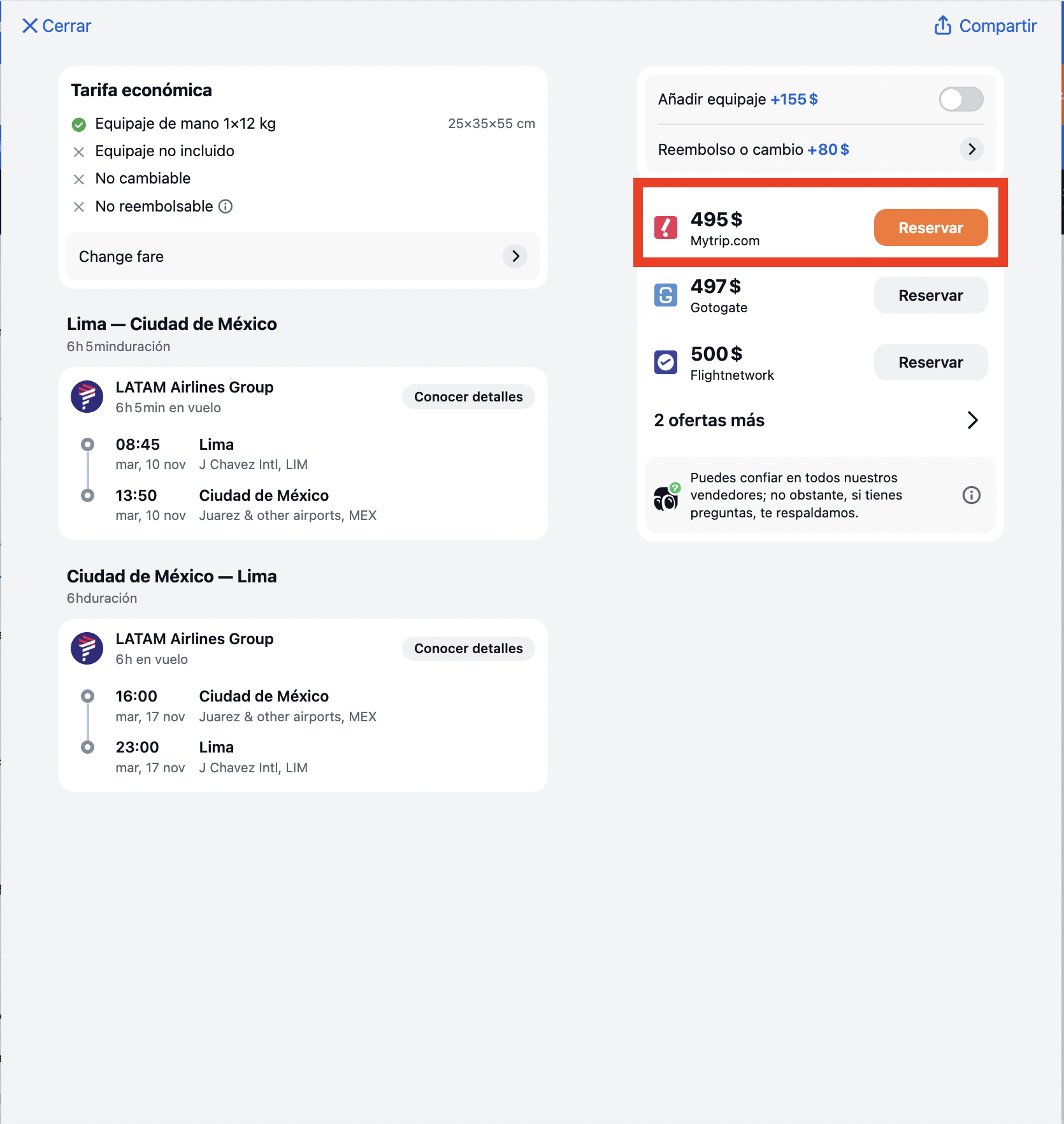Open Conocer detalles for outbound Lima flight
The width and height of the screenshot is (1064, 1124).
[468, 397]
